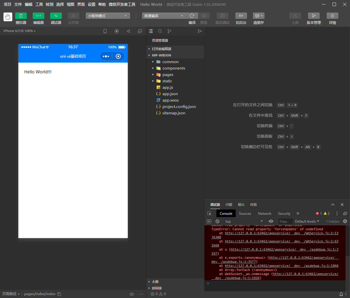Click the upload (上传) icon
Screen dimensions: 350x298
[295, 16]
